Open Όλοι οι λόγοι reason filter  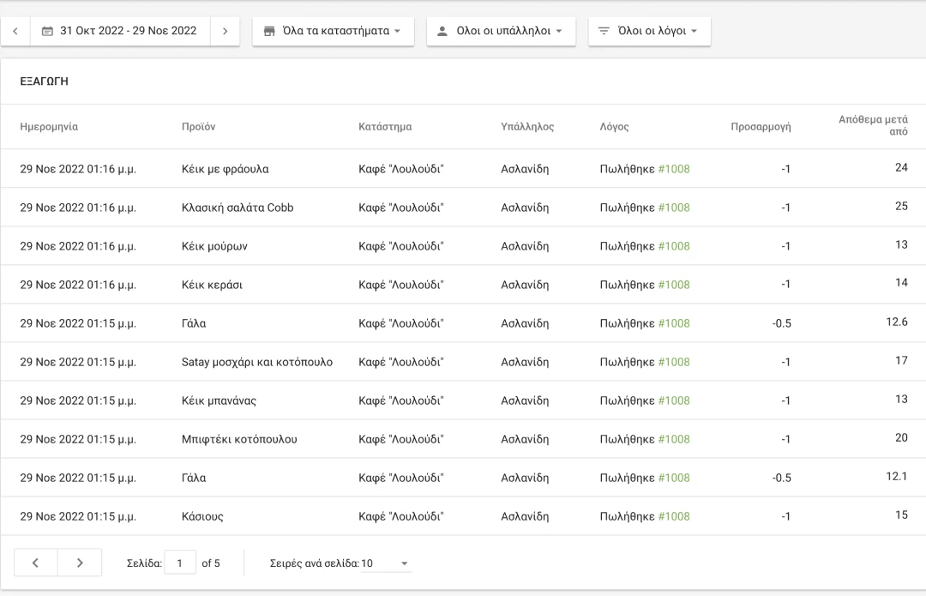tap(649, 31)
